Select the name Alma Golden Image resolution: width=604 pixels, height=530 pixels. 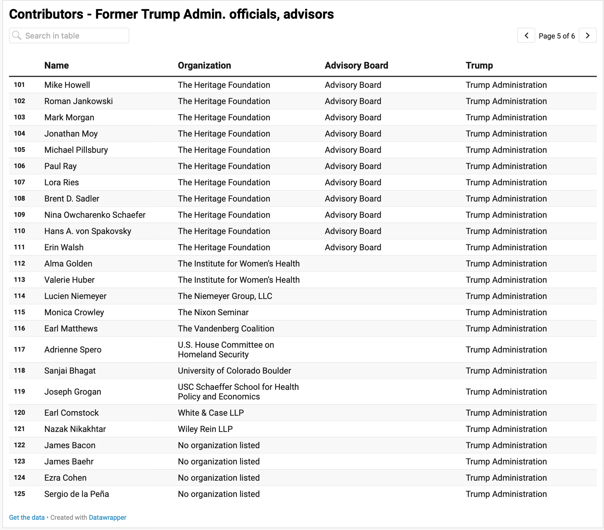(68, 263)
